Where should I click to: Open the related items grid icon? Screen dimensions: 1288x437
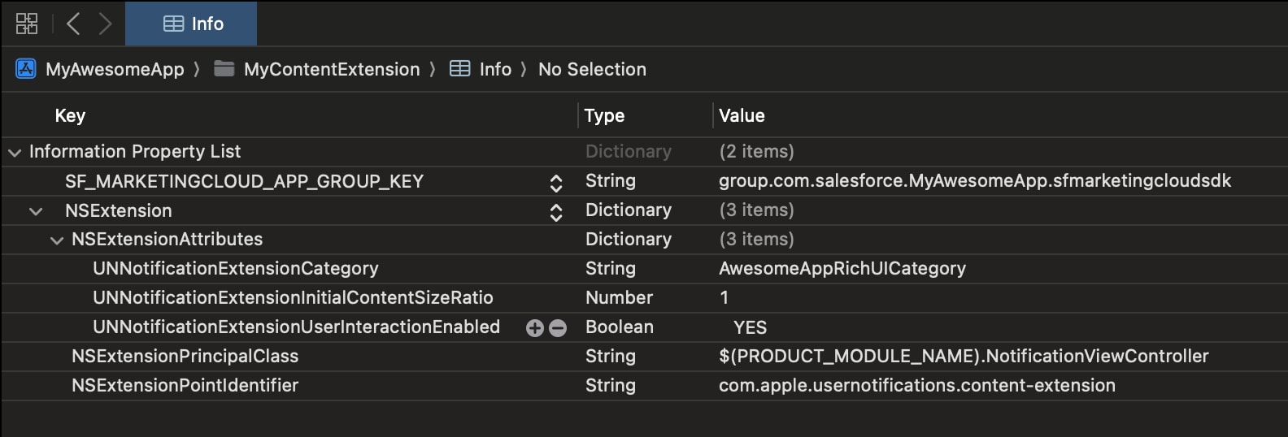pyautogui.click(x=27, y=24)
